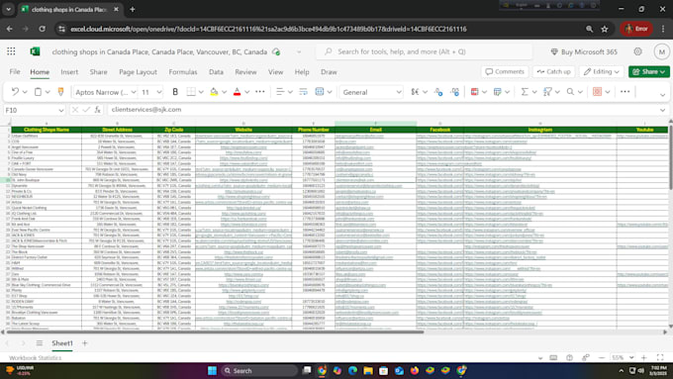Click the Catch up button
The height and width of the screenshot is (379, 673).
tap(553, 71)
